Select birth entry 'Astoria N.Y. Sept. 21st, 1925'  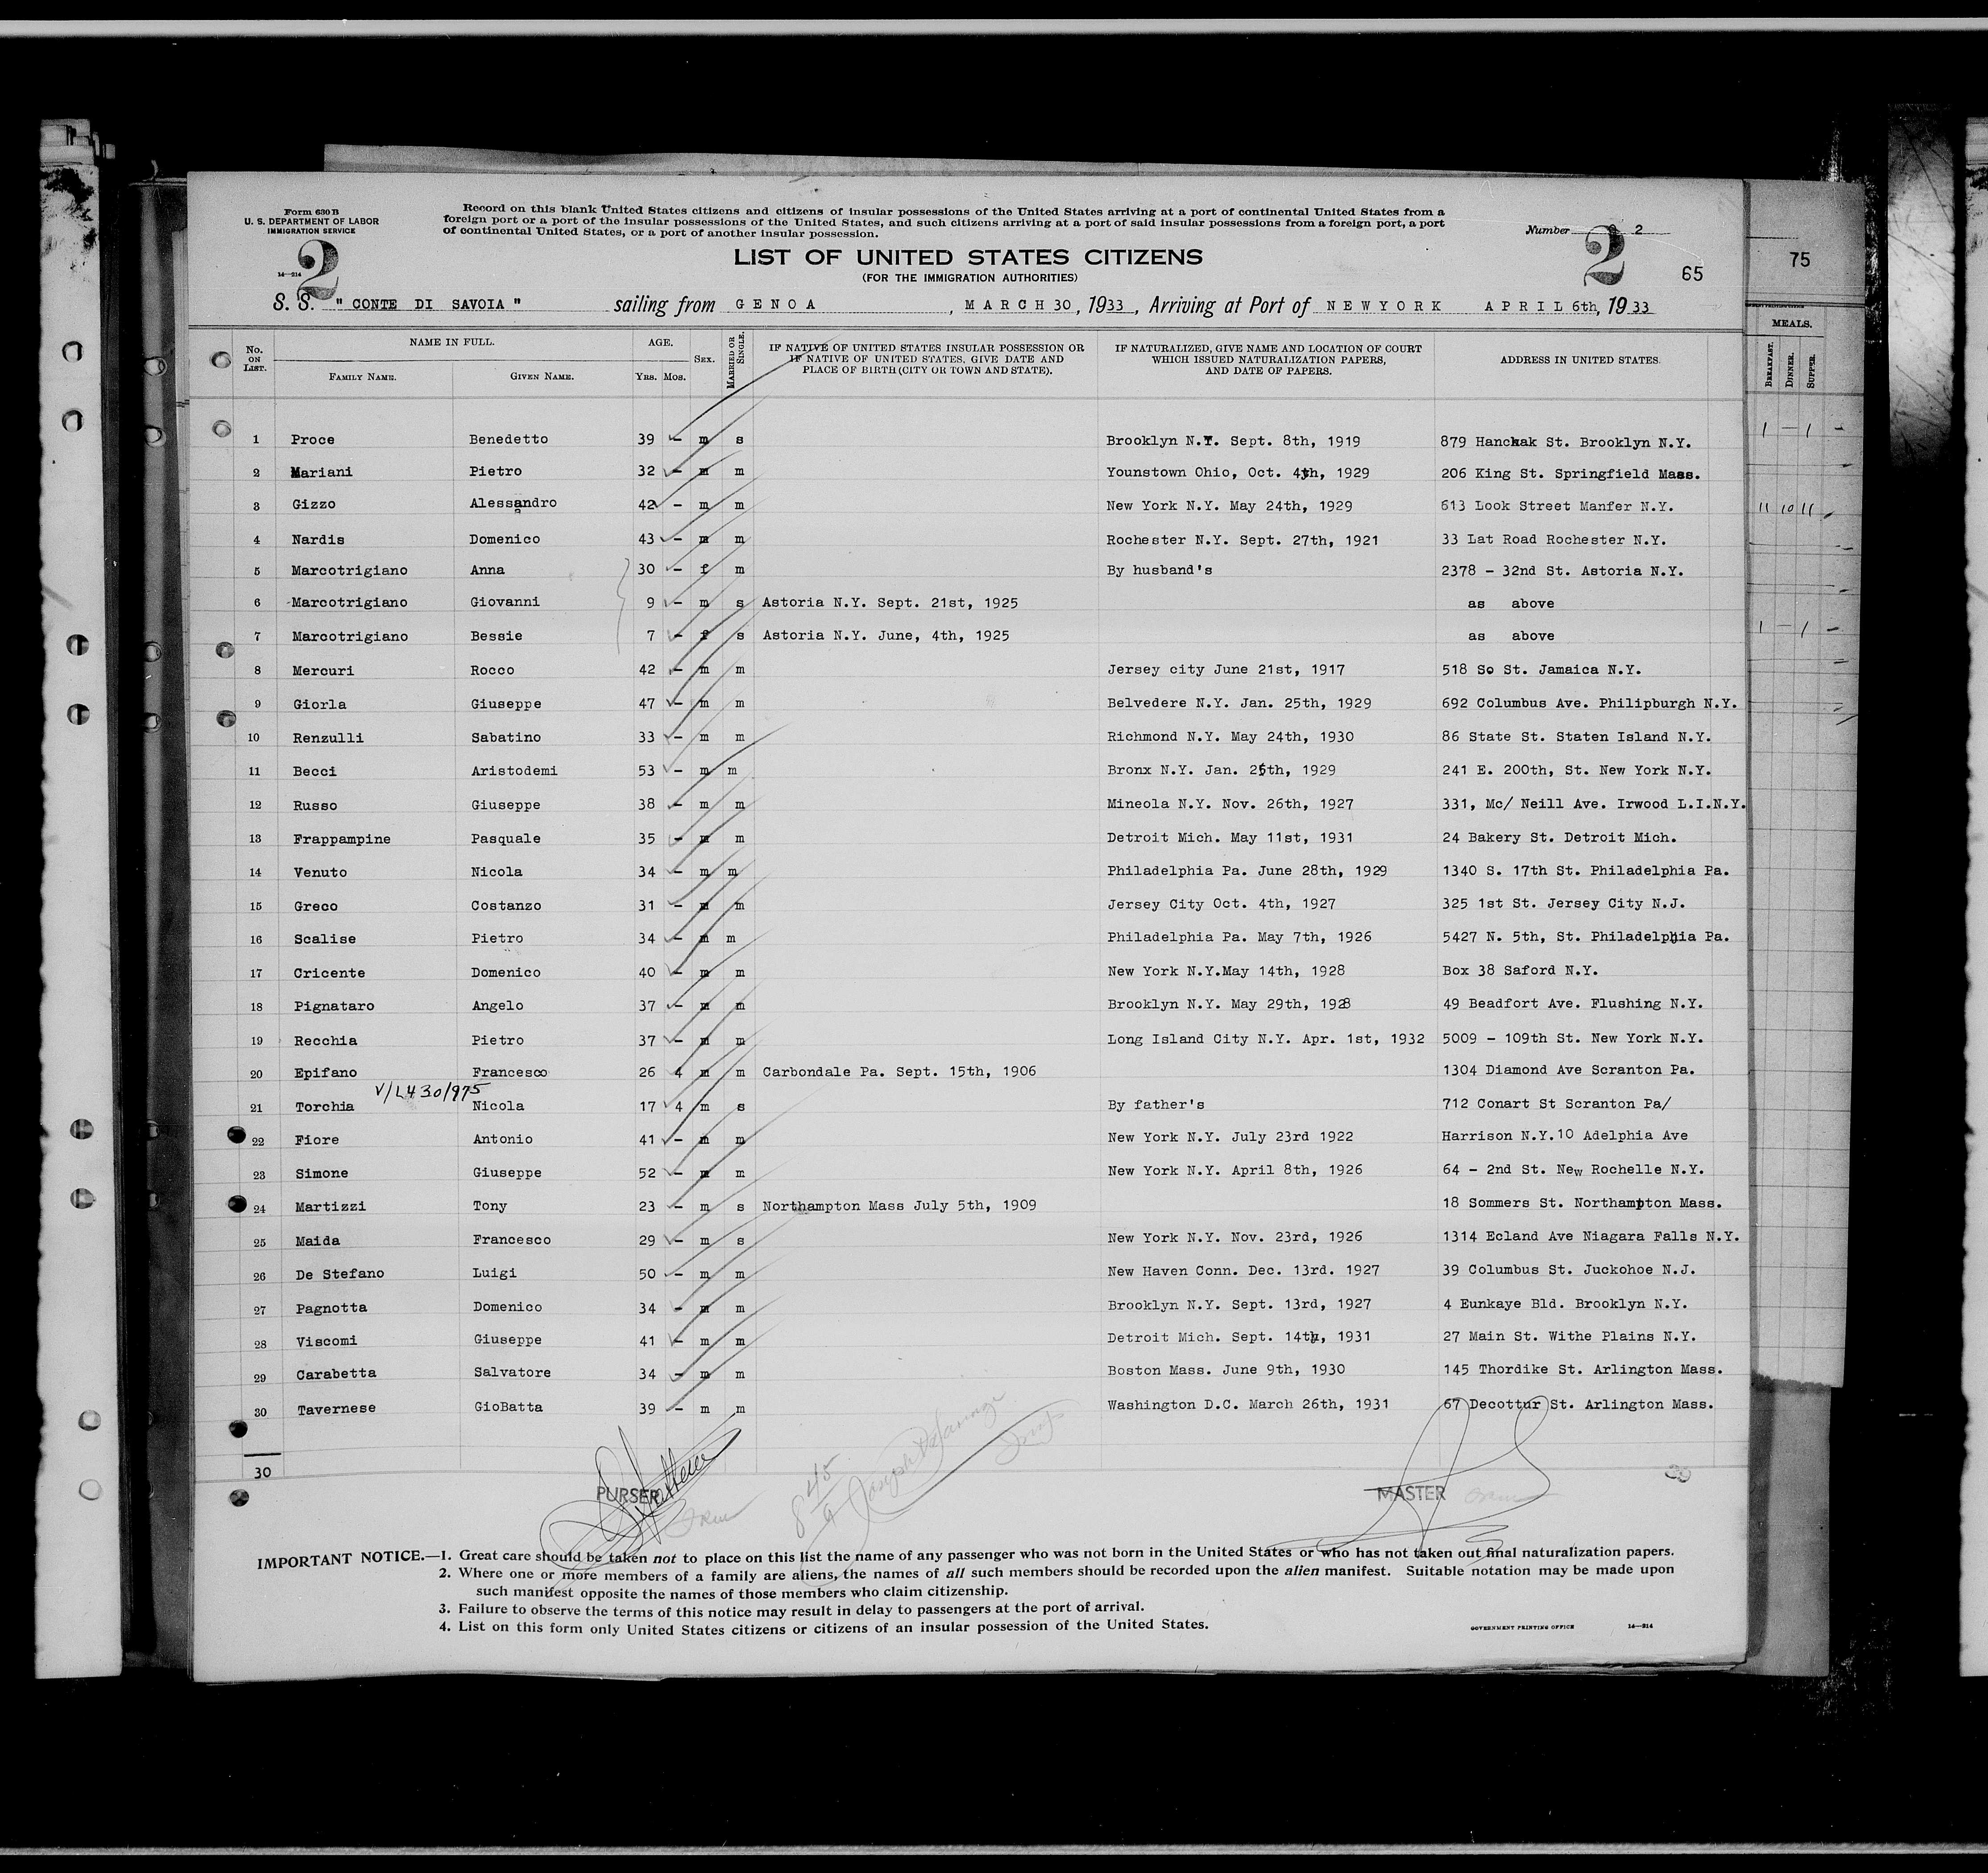click(889, 603)
